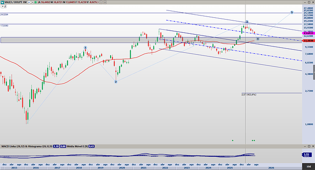This screenshot has width=315, height=170.
Task: Click the 24,0264 horizontal line label
Action: [x=4, y=15]
